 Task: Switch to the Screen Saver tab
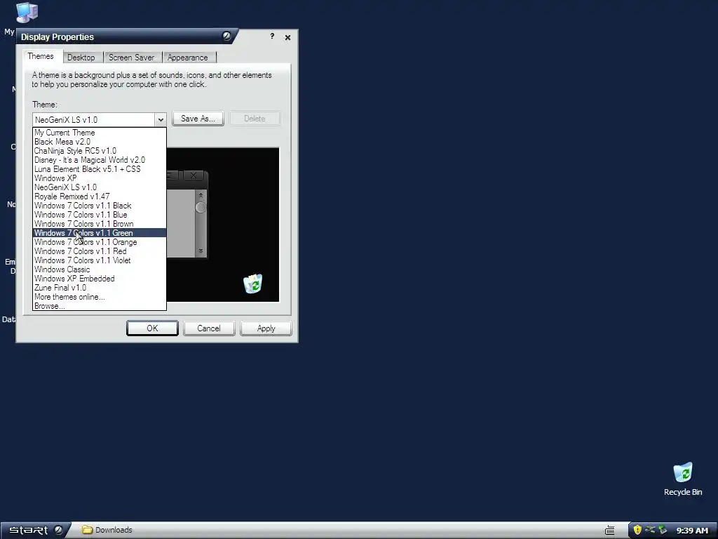[131, 58]
